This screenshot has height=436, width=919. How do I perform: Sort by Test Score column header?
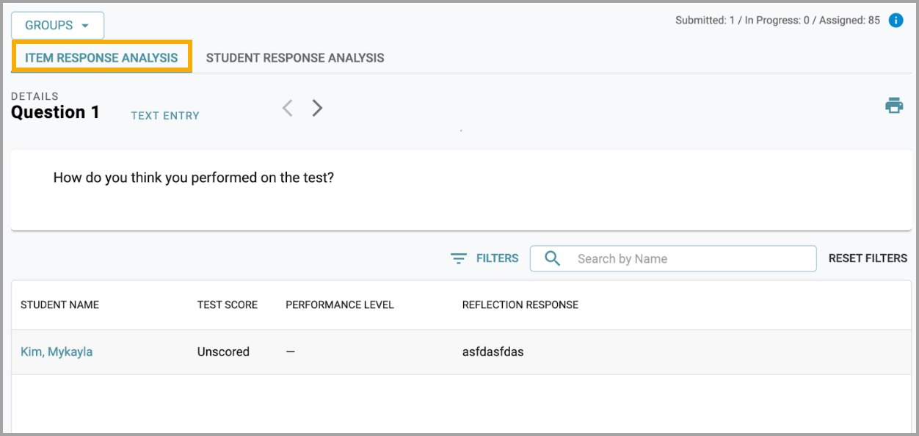coord(228,305)
